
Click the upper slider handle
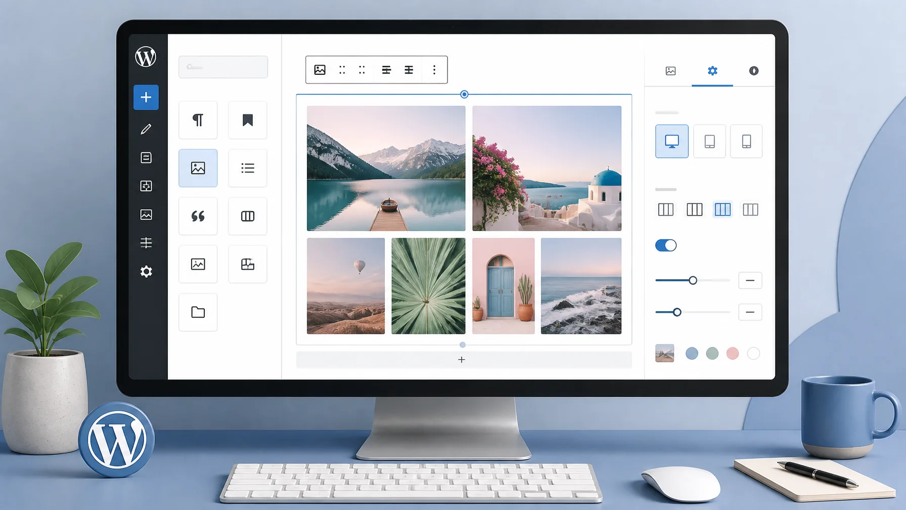pyautogui.click(x=693, y=280)
